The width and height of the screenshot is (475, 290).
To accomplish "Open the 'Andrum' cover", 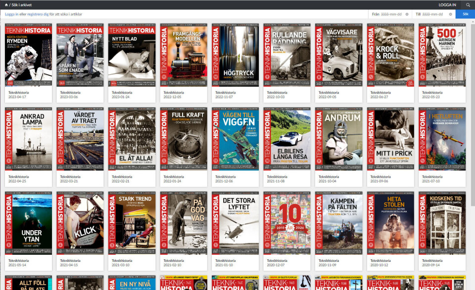I will 338,139.
